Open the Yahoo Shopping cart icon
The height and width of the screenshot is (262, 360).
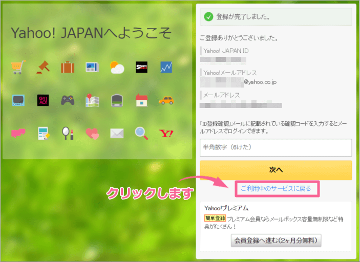pyautogui.click(x=18, y=67)
